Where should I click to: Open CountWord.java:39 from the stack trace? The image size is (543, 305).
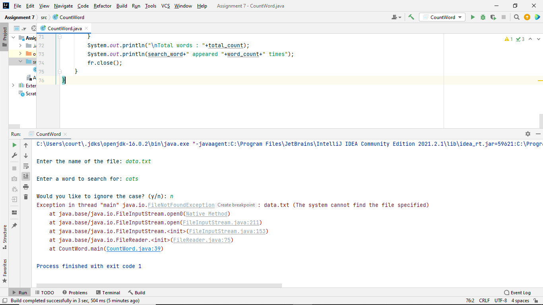(134, 249)
